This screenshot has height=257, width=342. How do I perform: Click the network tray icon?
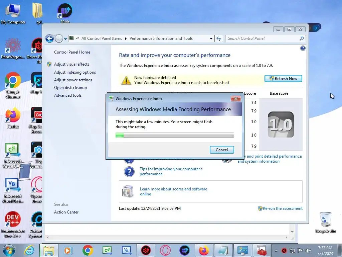pos(292,251)
